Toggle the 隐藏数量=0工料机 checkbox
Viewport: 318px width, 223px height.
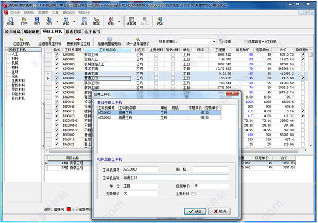tap(245, 41)
